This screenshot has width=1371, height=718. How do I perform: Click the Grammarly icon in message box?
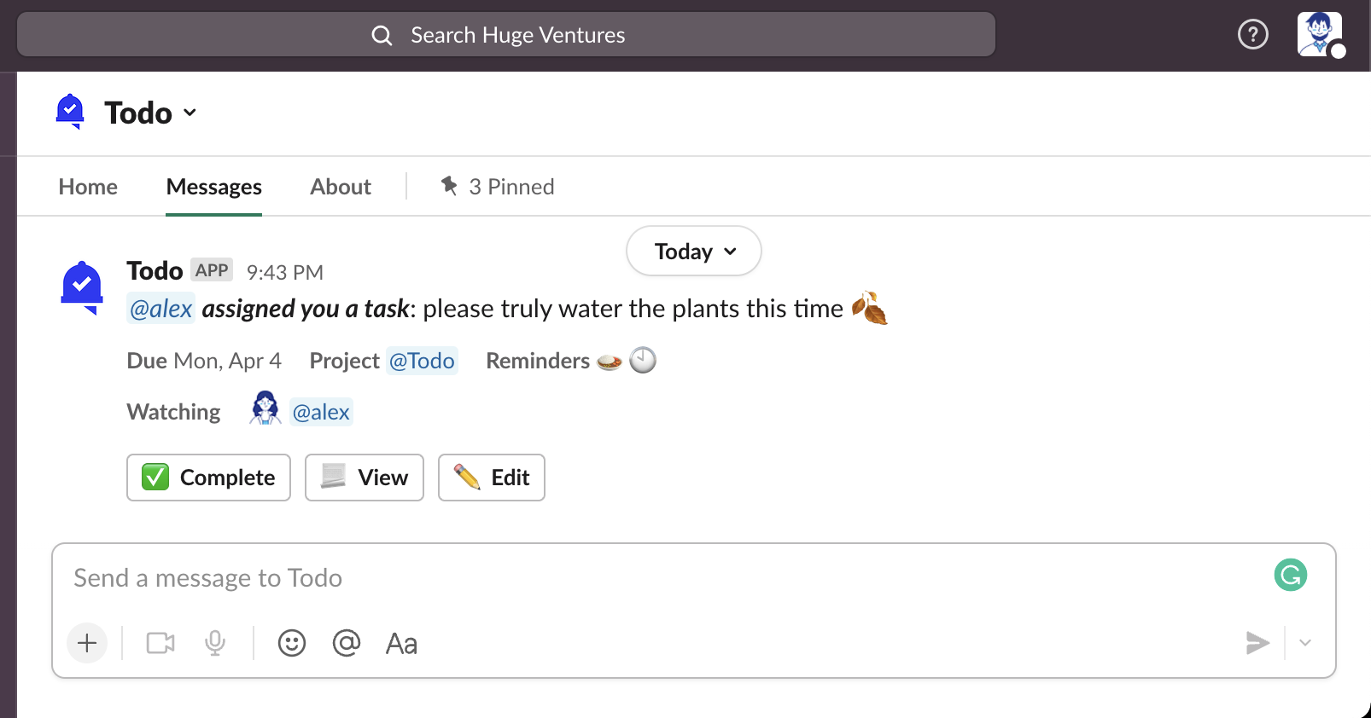(x=1290, y=575)
